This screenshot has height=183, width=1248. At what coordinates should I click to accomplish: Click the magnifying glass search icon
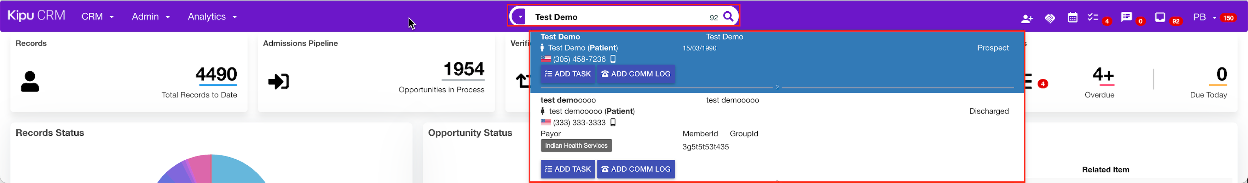click(728, 17)
